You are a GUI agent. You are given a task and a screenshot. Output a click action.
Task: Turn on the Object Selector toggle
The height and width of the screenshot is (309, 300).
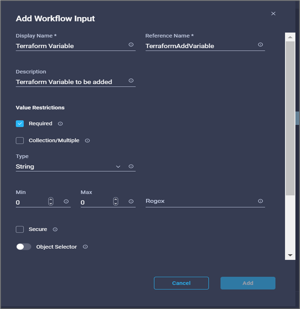click(x=24, y=247)
